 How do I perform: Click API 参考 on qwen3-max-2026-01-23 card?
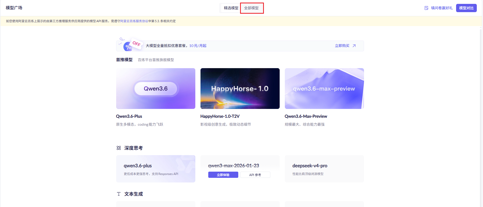255,175
